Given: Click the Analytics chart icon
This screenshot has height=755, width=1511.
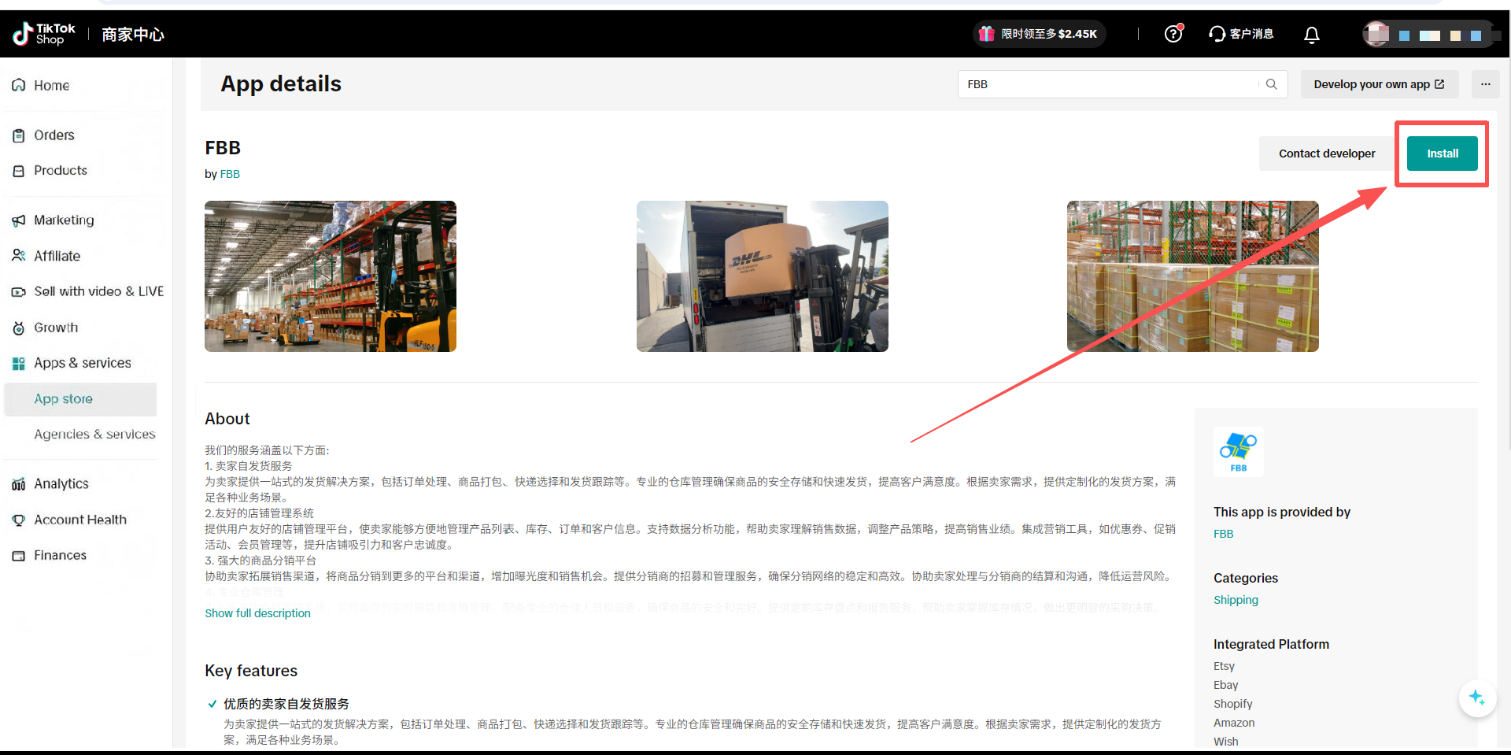Looking at the screenshot, I should [x=19, y=484].
